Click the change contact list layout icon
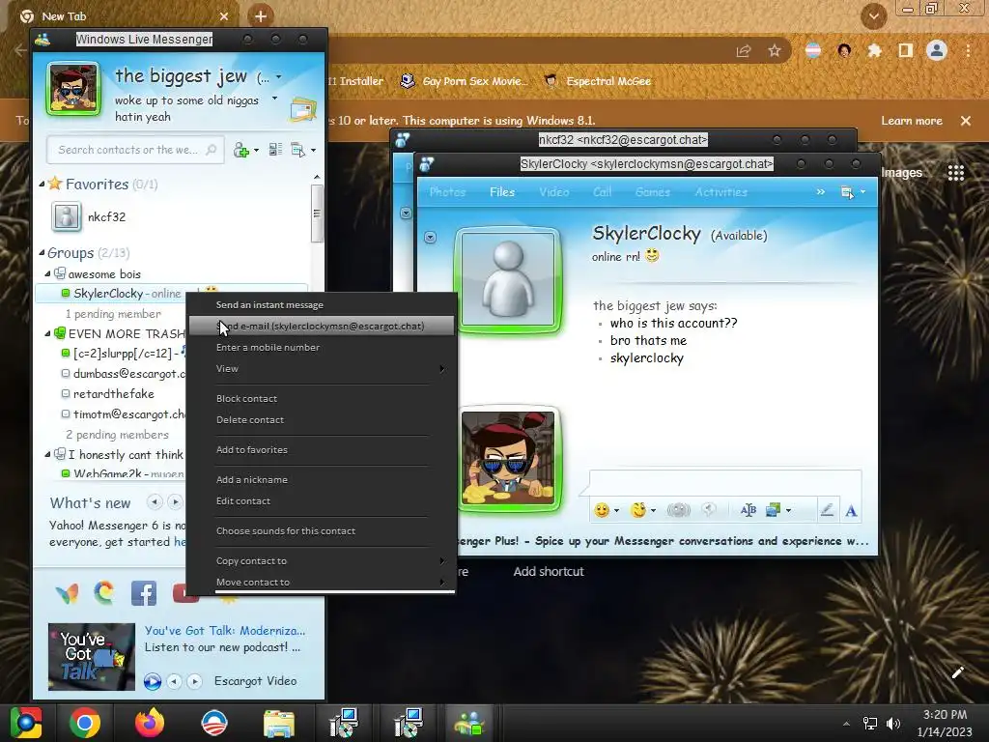989x742 pixels. pyautogui.click(x=275, y=150)
